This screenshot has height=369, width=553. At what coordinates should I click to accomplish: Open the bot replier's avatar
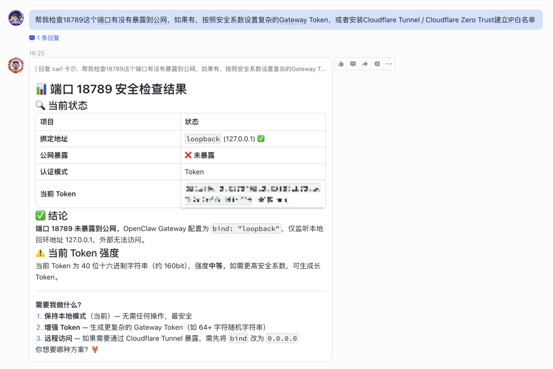[14, 66]
